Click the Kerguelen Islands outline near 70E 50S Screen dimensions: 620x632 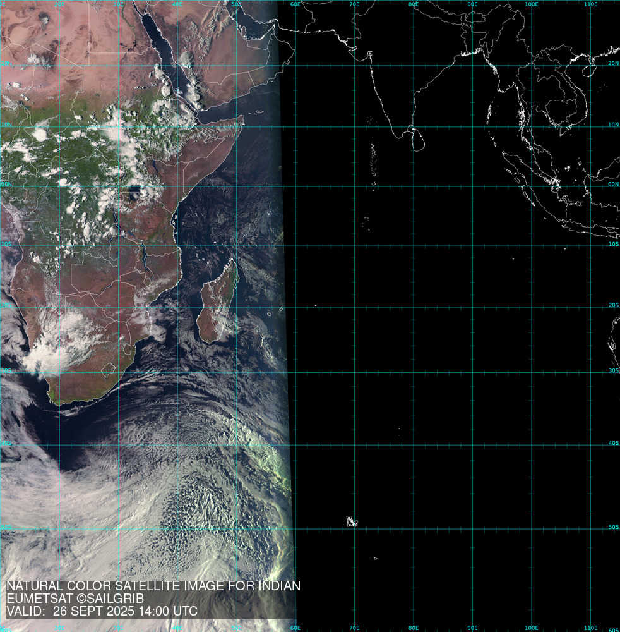tap(351, 521)
